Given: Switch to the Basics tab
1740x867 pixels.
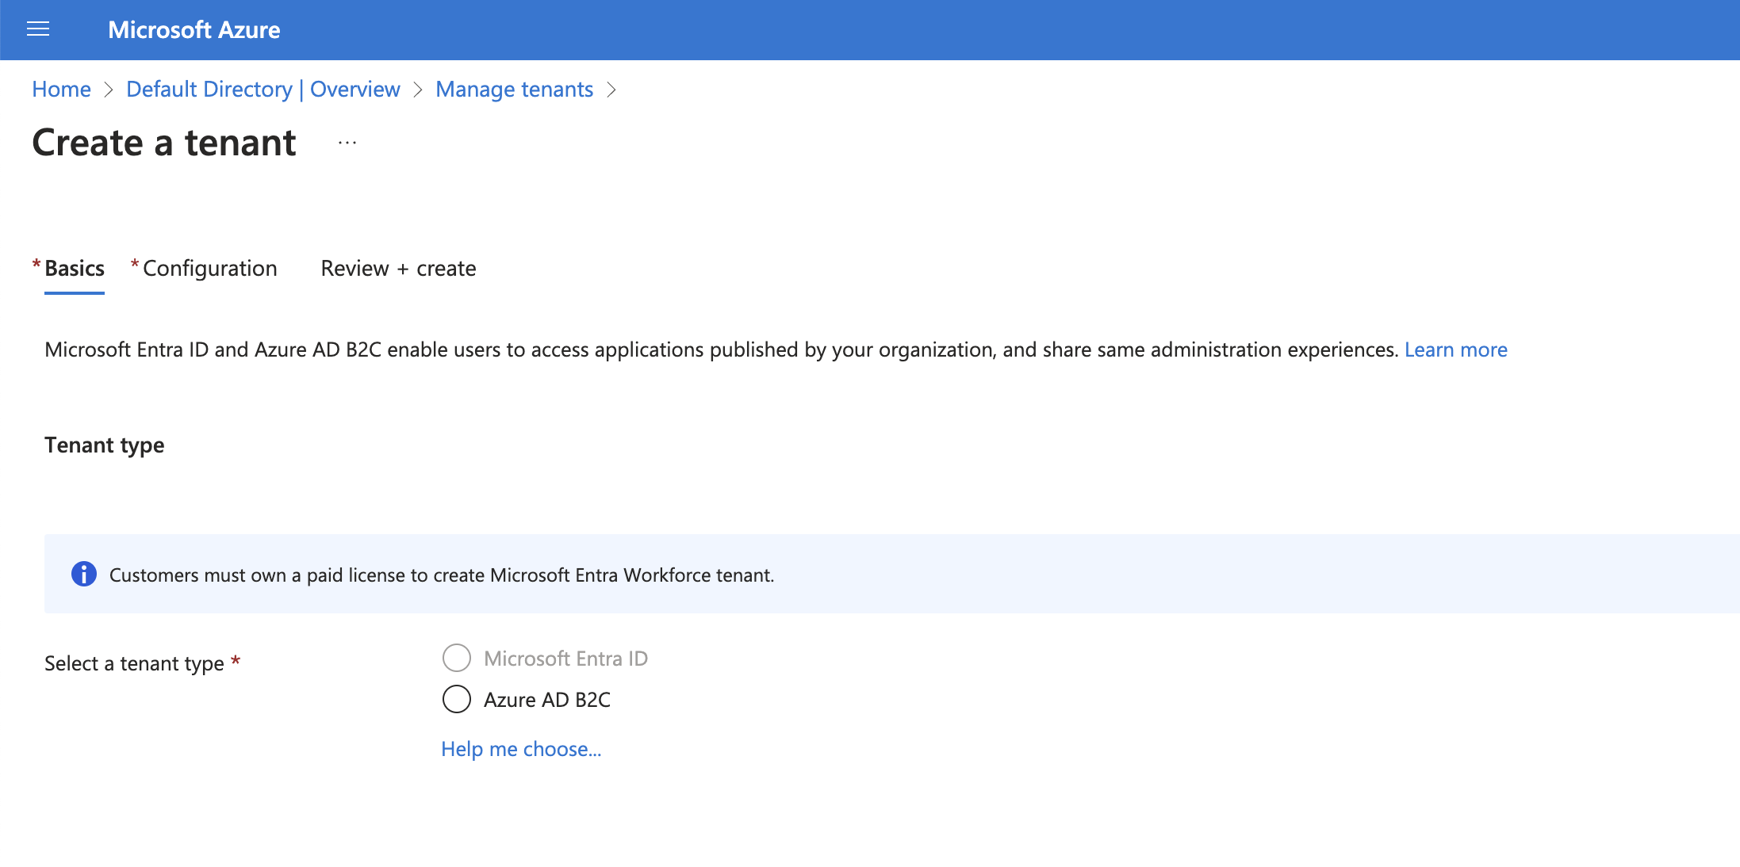Looking at the screenshot, I should pos(75,269).
